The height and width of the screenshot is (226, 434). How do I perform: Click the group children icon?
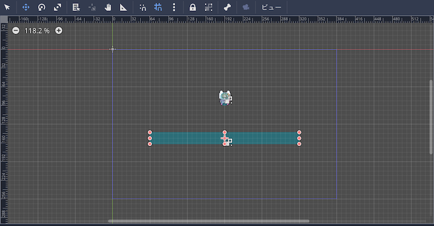click(208, 8)
